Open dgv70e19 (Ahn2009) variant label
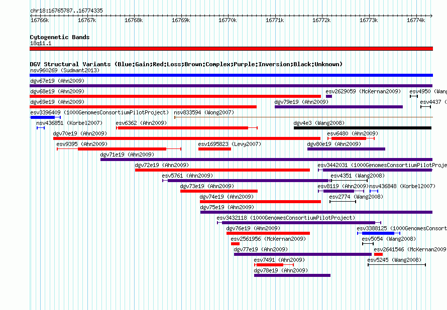 [x=80, y=133]
